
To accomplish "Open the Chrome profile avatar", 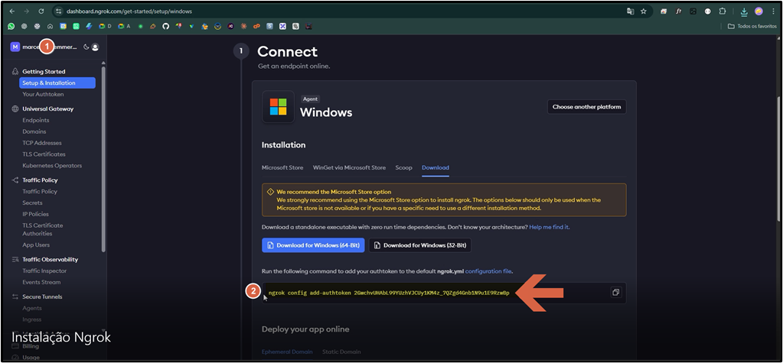I will 759,11.
